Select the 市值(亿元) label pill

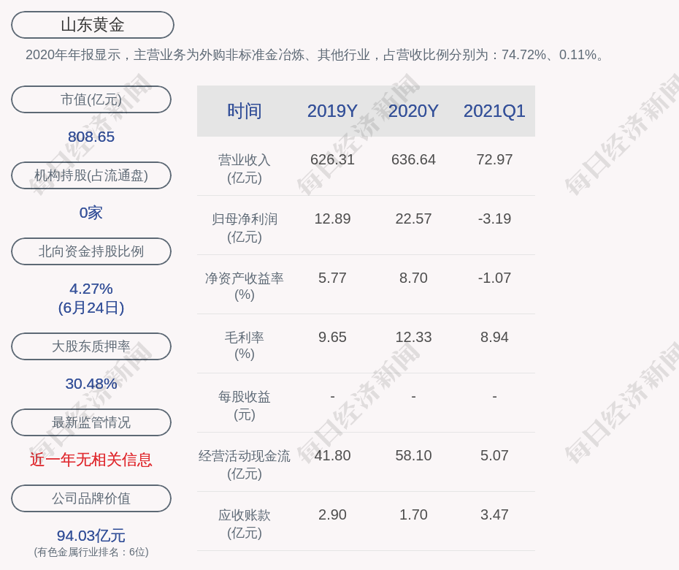click(91, 99)
